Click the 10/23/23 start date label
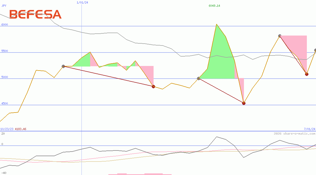Viewport: 316px width, 175px height. [x=7, y=129]
